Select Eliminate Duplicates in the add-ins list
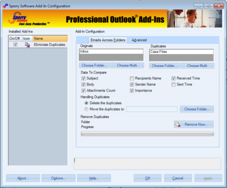This screenshot has height=188, width=227. tap(49, 44)
